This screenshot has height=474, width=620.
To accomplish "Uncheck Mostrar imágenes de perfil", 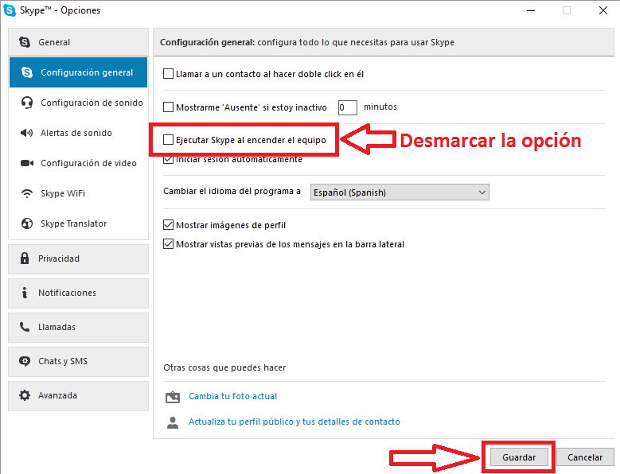I will (x=169, y=225).
